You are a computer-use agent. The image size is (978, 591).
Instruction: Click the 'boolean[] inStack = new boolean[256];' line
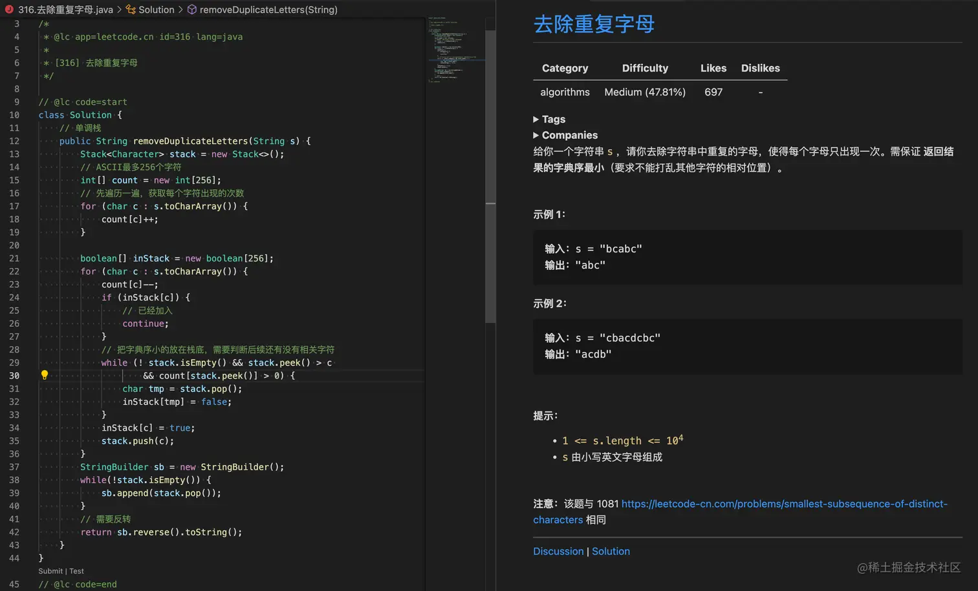(177, 258)
